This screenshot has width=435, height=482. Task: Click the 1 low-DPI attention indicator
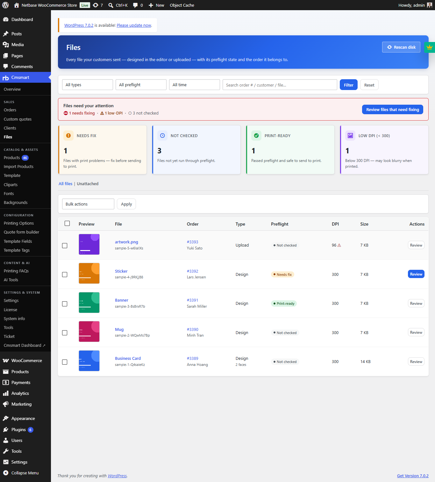(111, 113)
